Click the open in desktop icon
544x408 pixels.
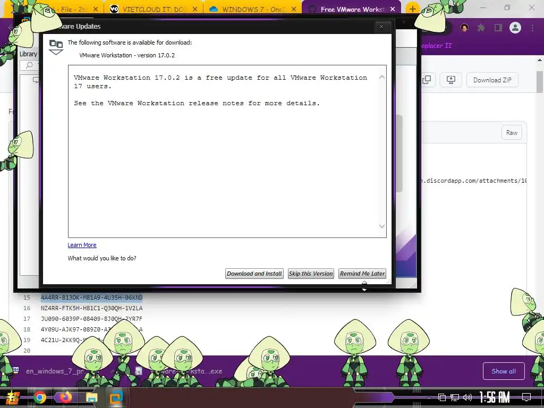(450, 80)
